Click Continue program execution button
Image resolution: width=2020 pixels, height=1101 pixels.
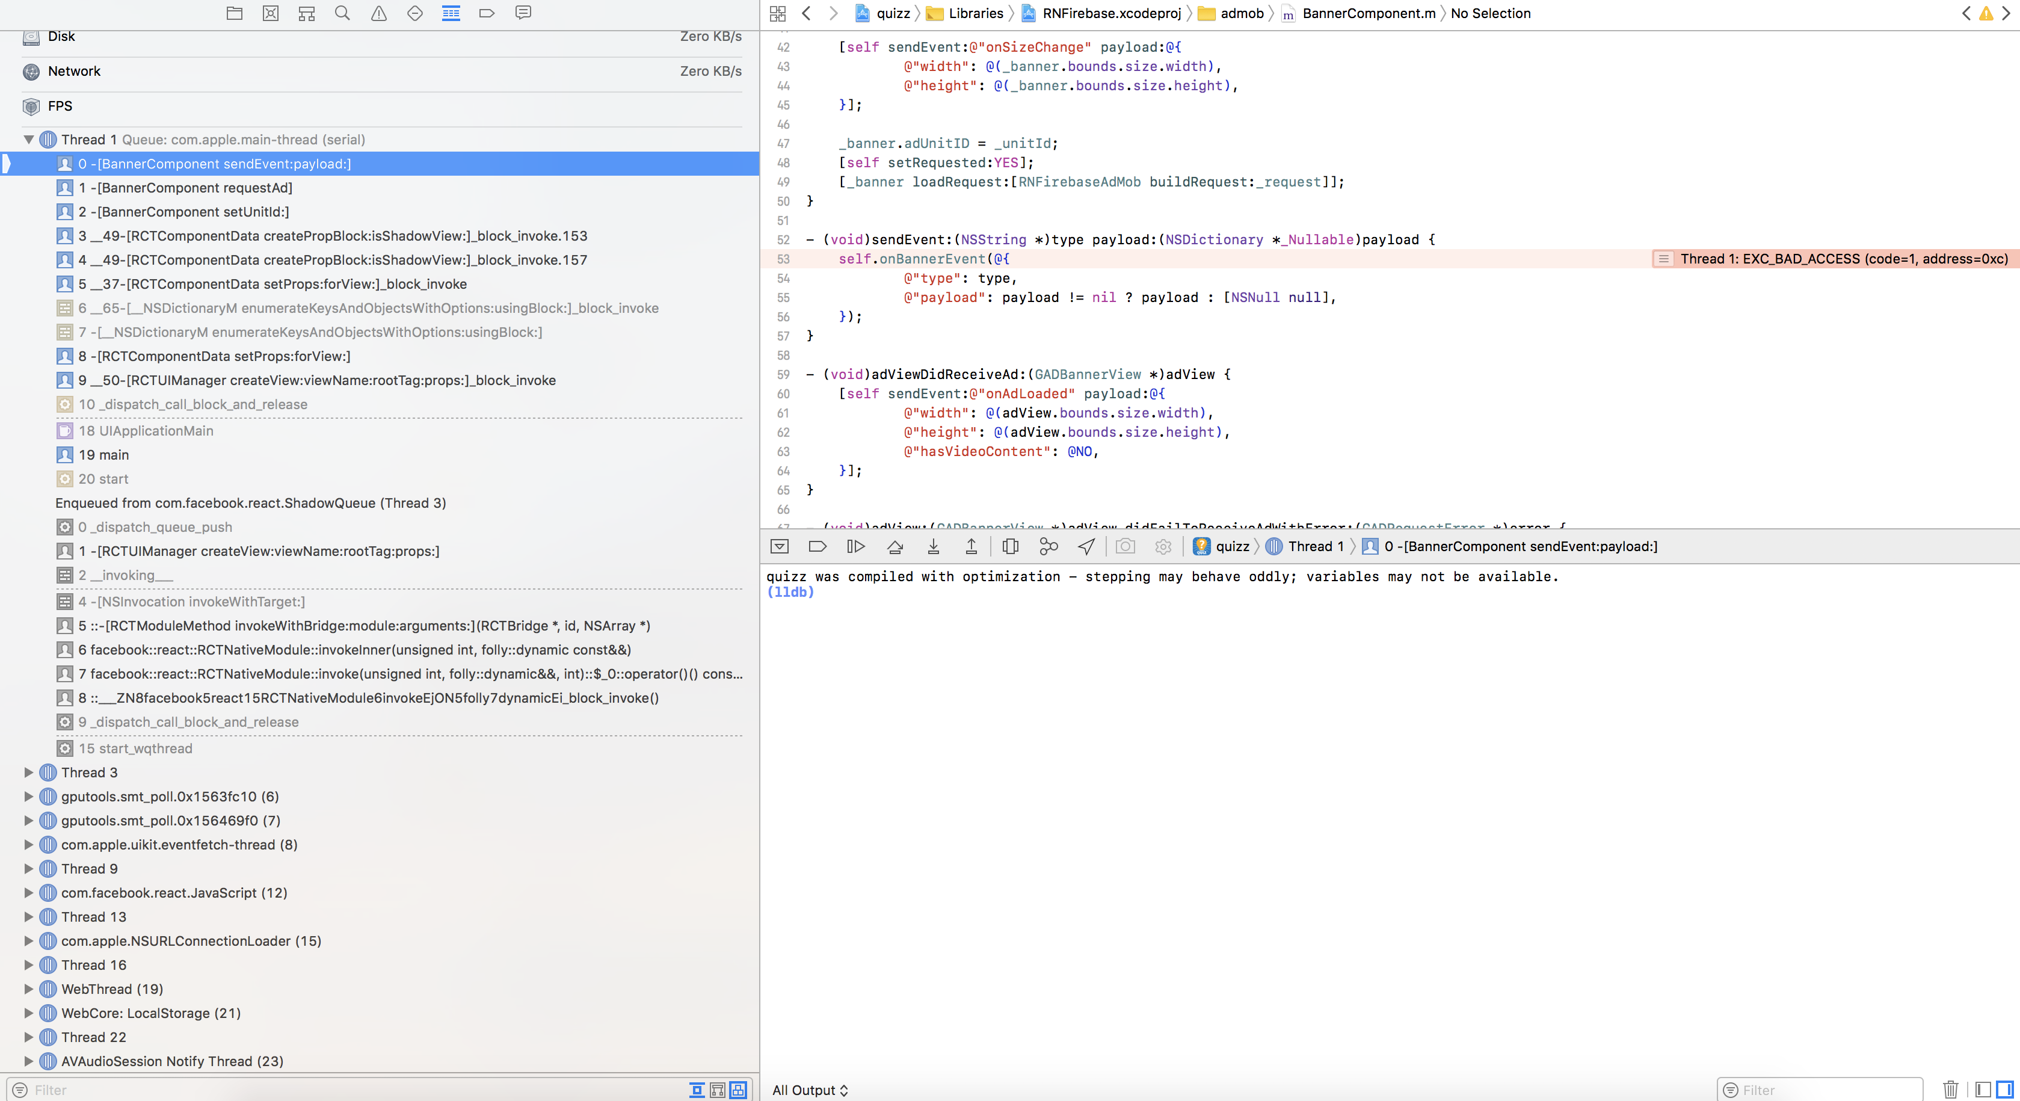point(855,546)
